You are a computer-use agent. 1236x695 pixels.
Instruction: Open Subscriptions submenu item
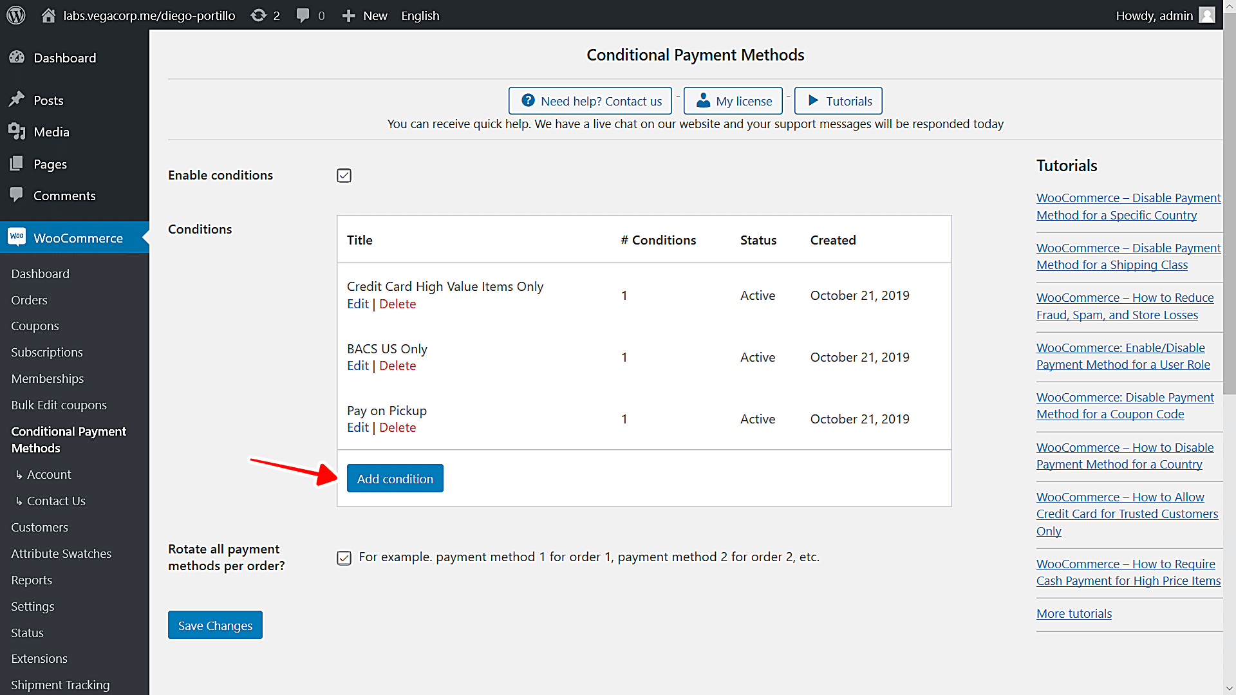47,353
